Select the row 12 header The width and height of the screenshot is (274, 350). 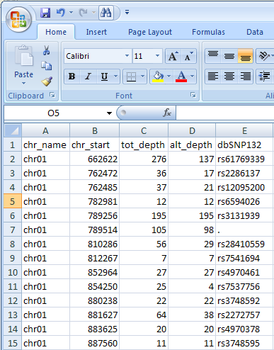[x=13, y=300]
